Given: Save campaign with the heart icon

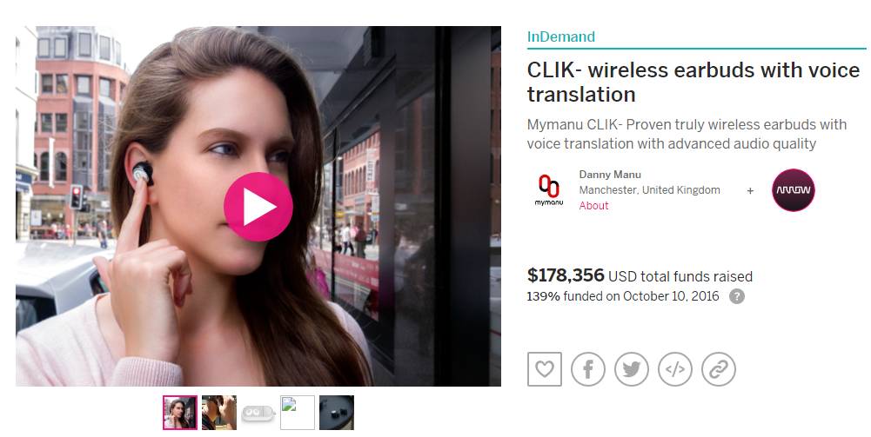Looking at the screenshot, I should pyautogui.click(x=545, y=368).
